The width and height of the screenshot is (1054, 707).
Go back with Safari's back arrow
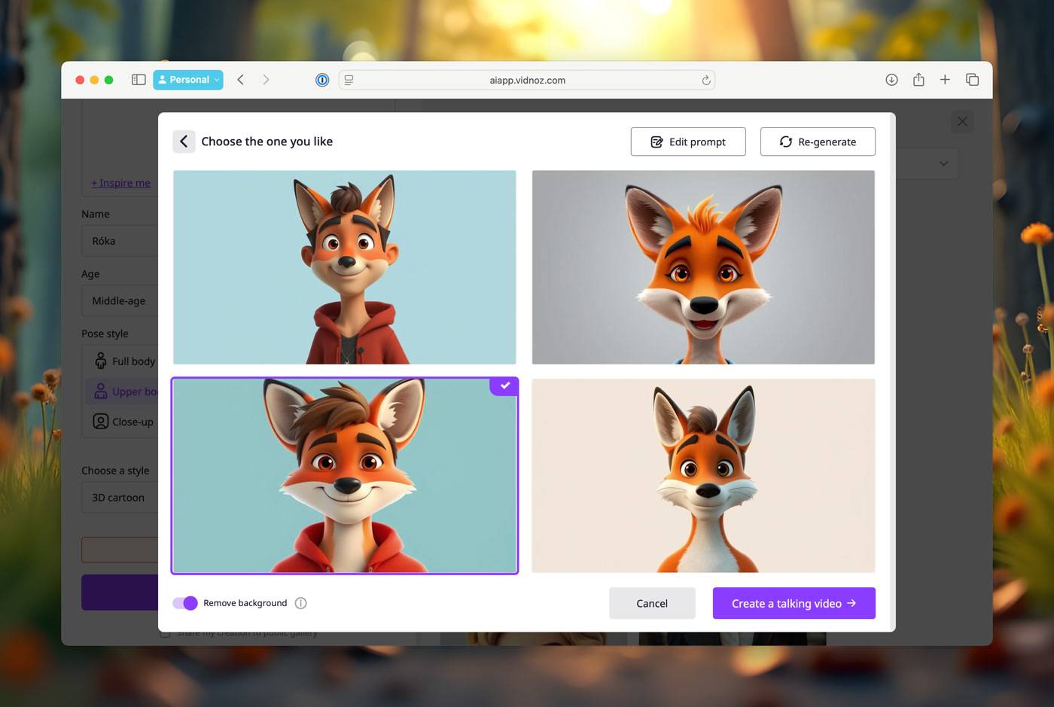pyautogui.click(x=241, y=80)
